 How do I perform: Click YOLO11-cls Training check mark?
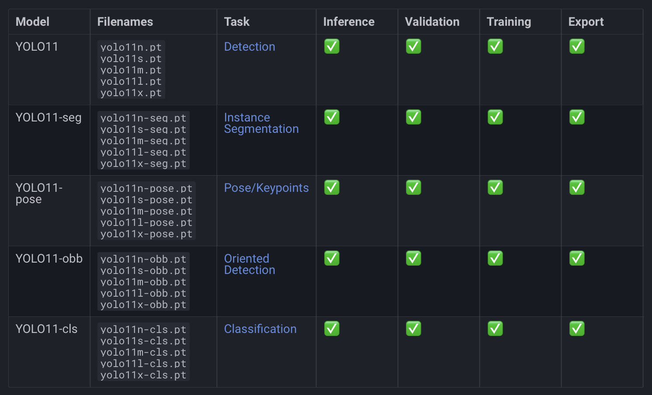tap(495, 329)
